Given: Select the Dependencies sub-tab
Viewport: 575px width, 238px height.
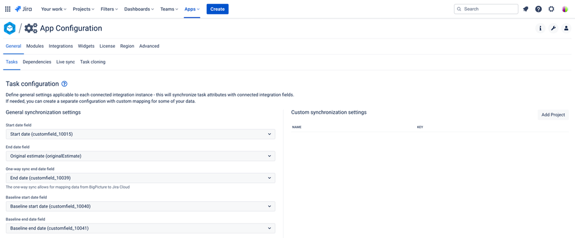Looking at the screenshot, I should tap(37, 62).
